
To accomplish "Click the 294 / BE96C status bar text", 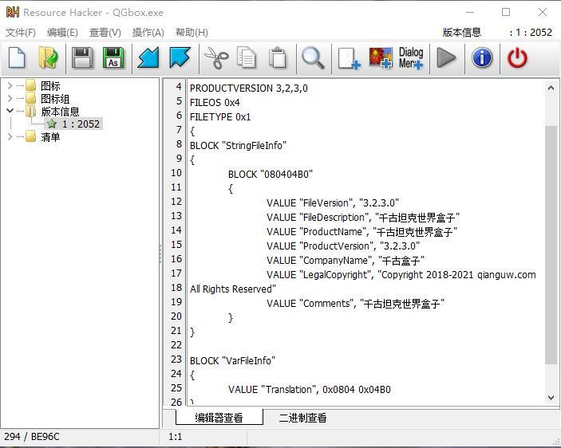I will pos(32,436).
